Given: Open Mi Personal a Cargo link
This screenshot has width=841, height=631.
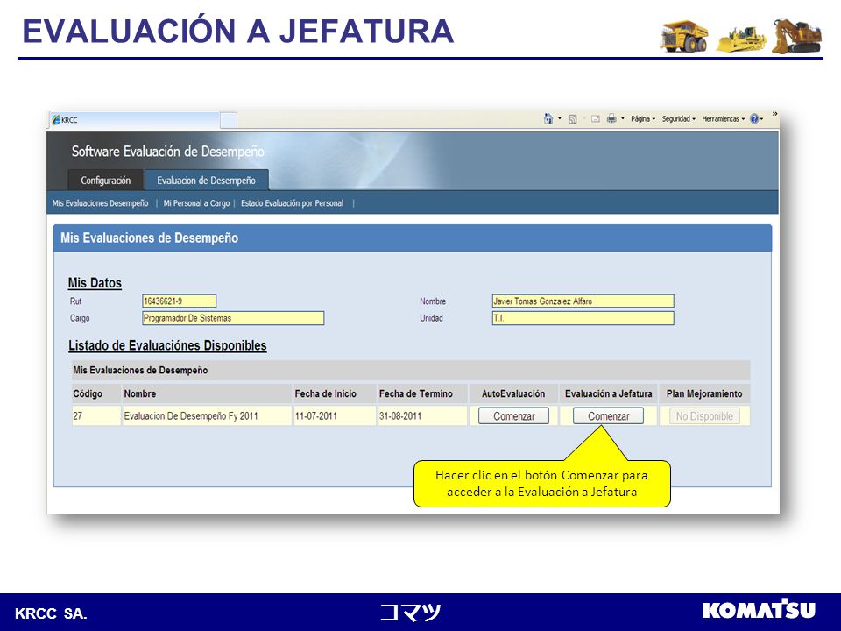Looking at the screenshot, I should tap(196, 203).
